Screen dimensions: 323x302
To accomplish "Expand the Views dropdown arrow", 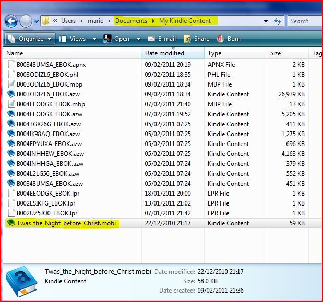I will coord(94,39).
